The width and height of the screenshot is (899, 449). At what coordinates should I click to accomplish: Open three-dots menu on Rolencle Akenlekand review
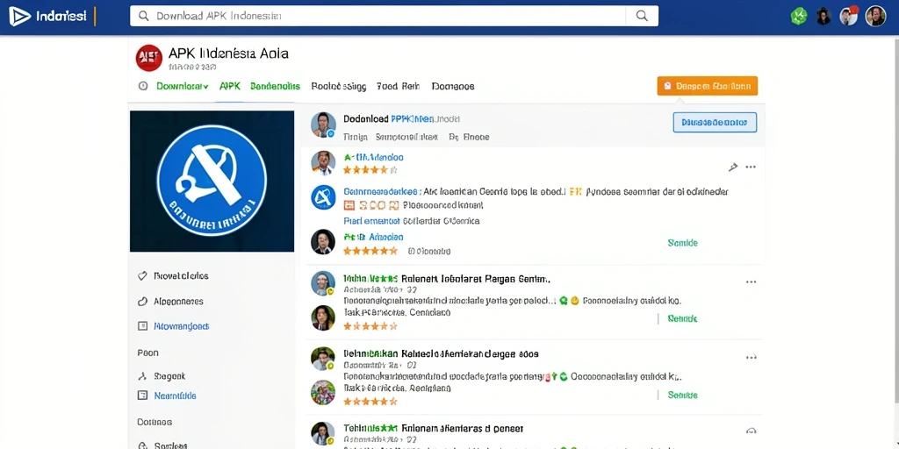pyautogui.click(x=752, y=358)
